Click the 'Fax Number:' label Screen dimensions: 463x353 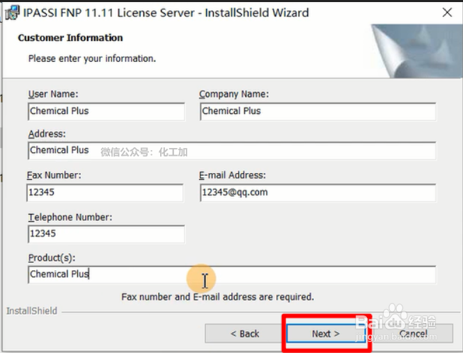pyautogui.click(x=54, y=175)
